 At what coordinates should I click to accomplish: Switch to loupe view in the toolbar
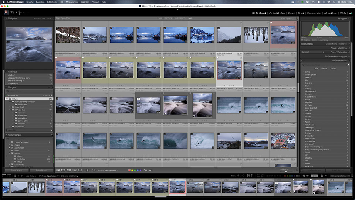point(63,170)
